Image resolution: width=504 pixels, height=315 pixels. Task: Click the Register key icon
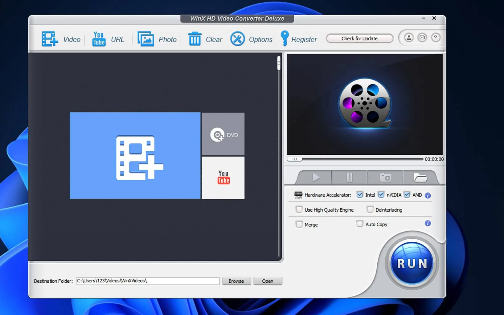coord(285,39)
